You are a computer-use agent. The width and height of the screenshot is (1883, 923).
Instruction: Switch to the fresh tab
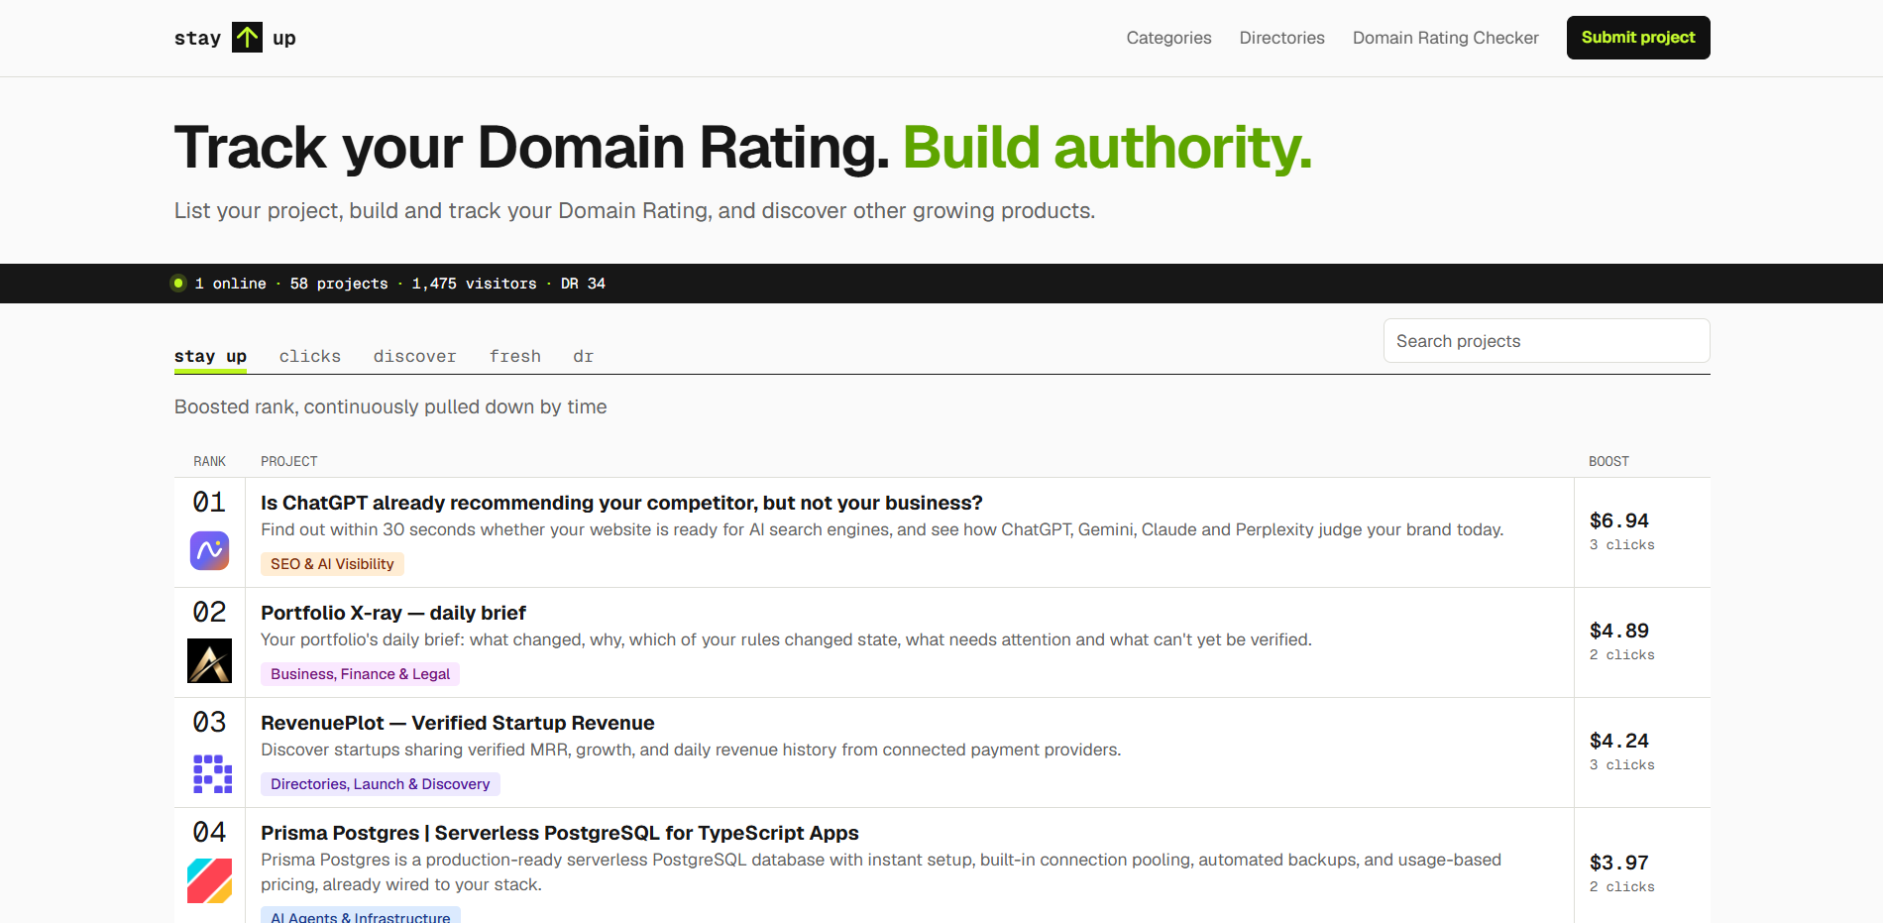(515, 356)
